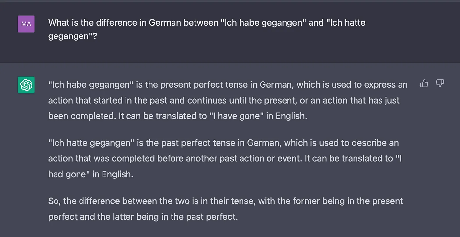The width and height of the screenshot is (460, 237).
Task: Click the word "describe" in the second paragraph
Action: tap(368, 143)
